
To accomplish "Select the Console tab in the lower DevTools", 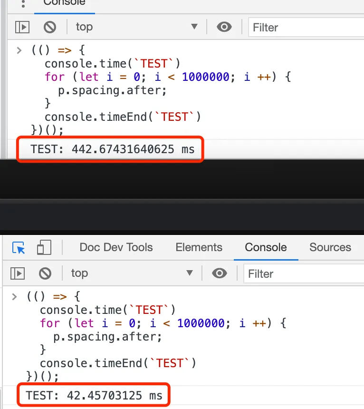I will click(266, 247).
